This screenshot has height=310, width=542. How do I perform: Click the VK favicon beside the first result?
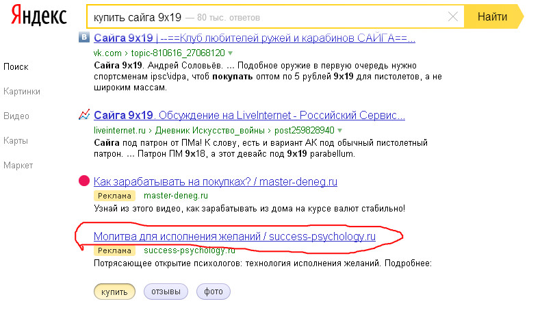pyautogui.click(x=85, y=38)
